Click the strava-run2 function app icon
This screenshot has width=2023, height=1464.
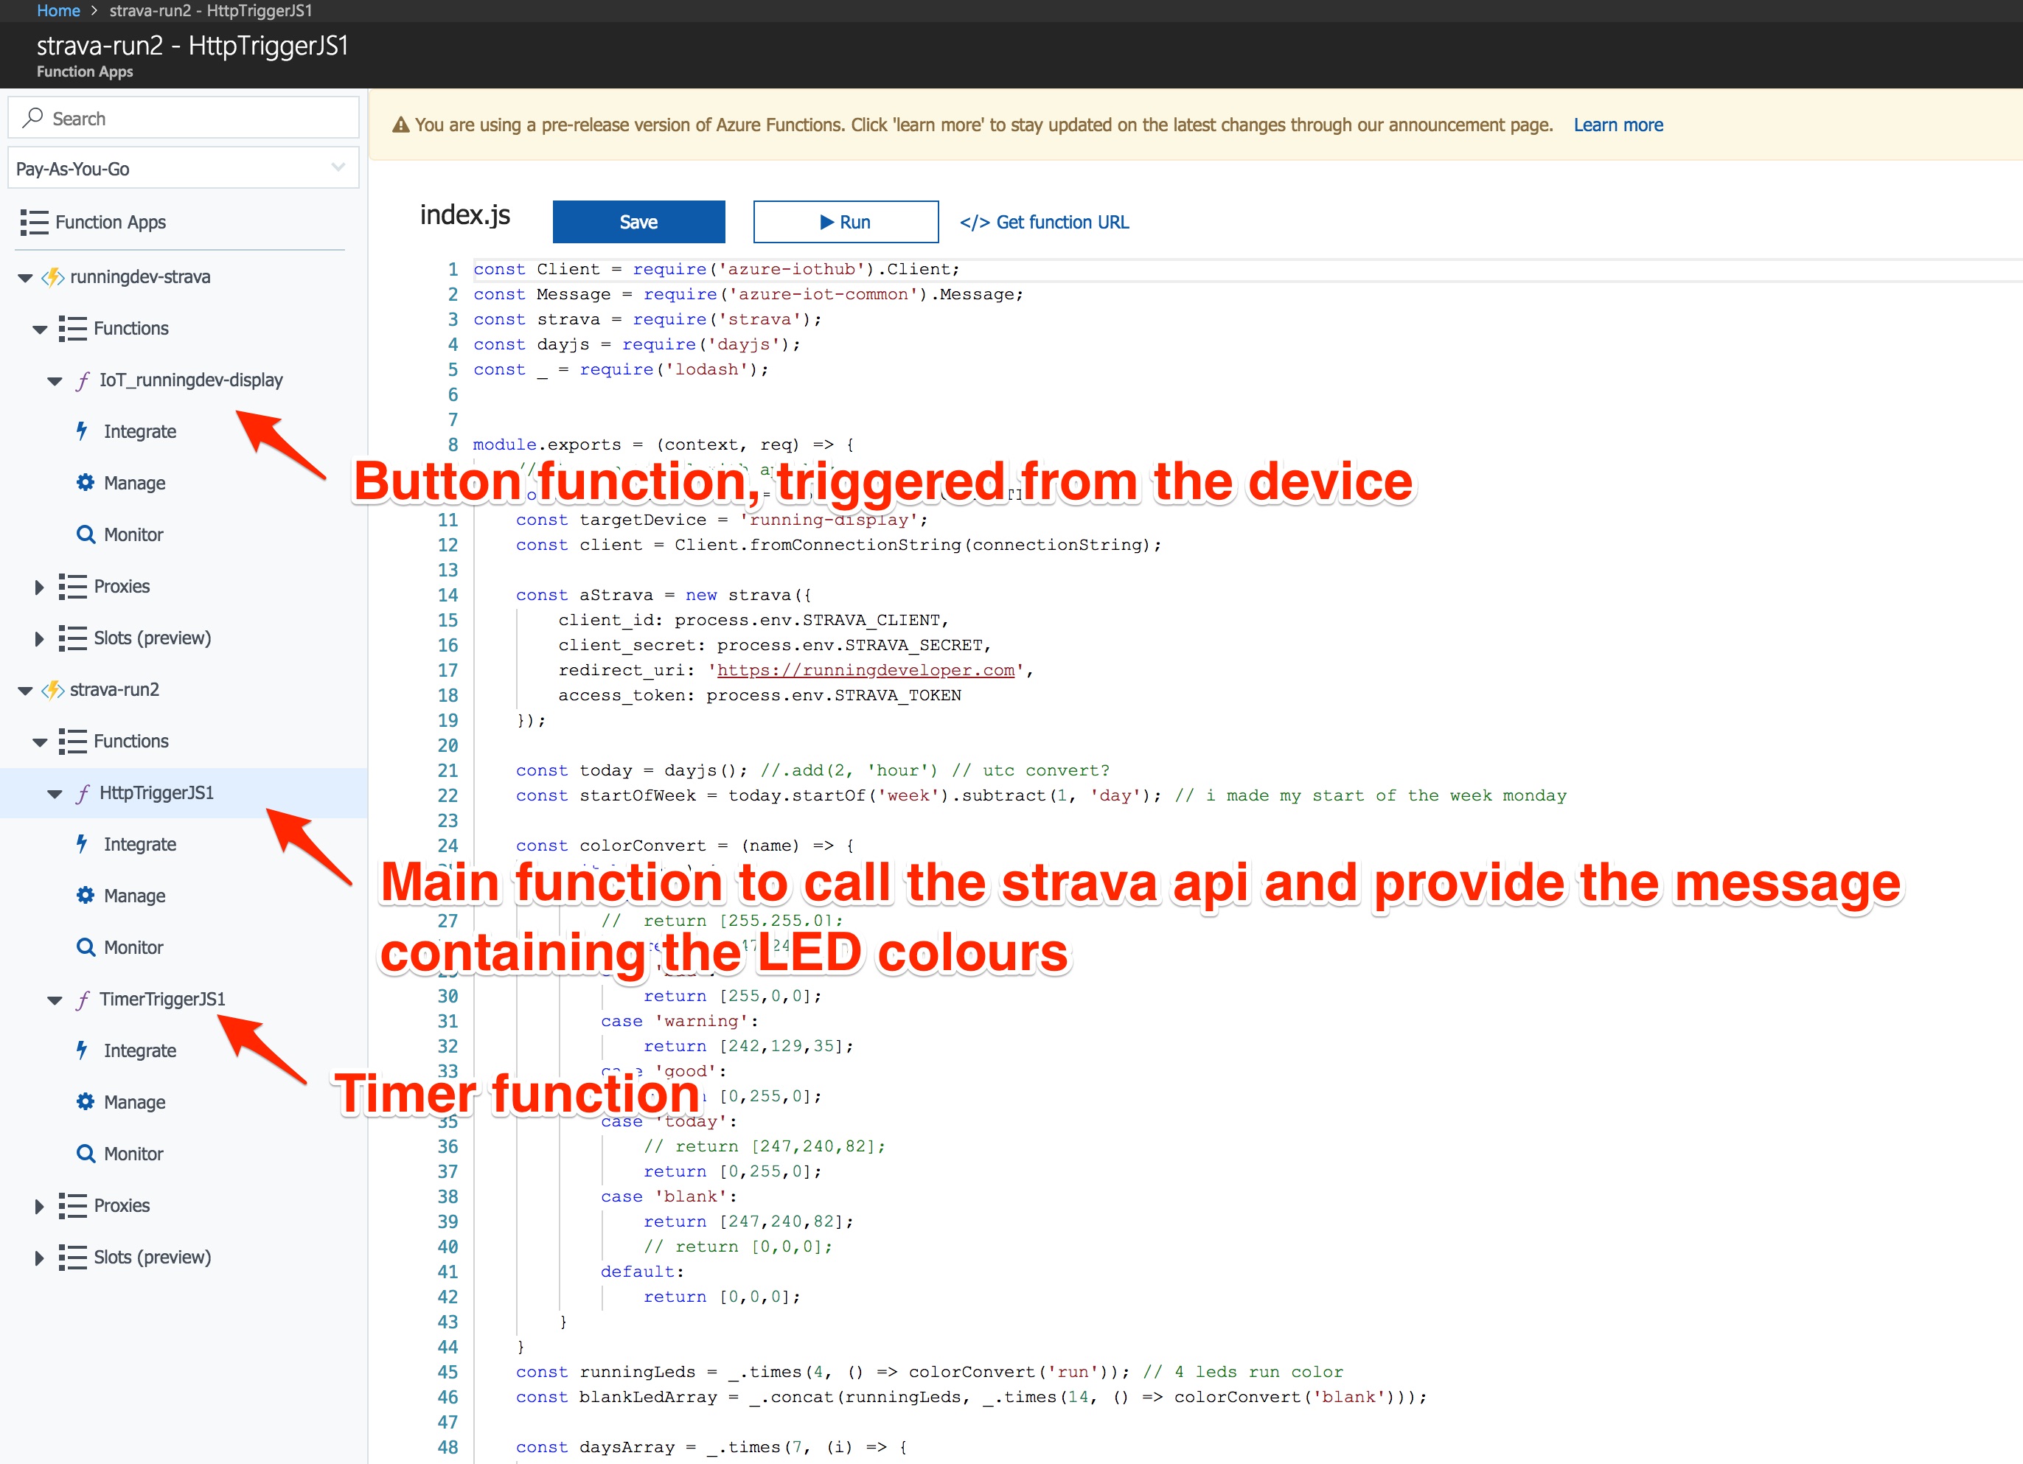click(54, 690)
